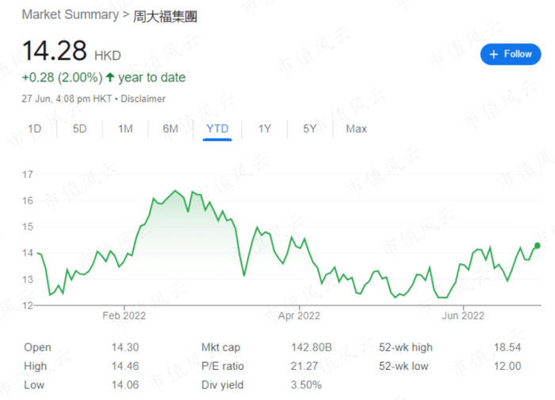Image resolution: width=555 pixels, height=400 pixels.
Task: Click the plus icon in Follow button
Action: click(x=493, y=54)
